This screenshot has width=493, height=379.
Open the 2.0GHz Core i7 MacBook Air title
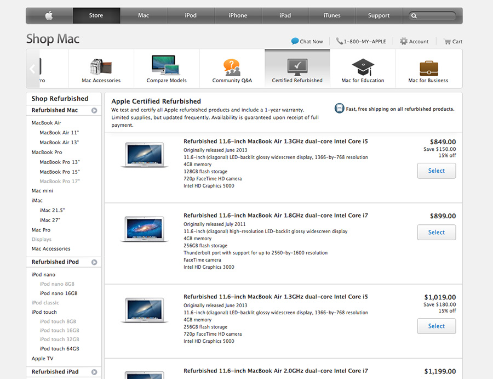(276, 371)
